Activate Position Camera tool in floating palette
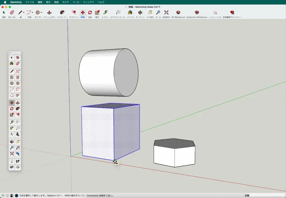The image size is (286, 198). tap(12, 161)
